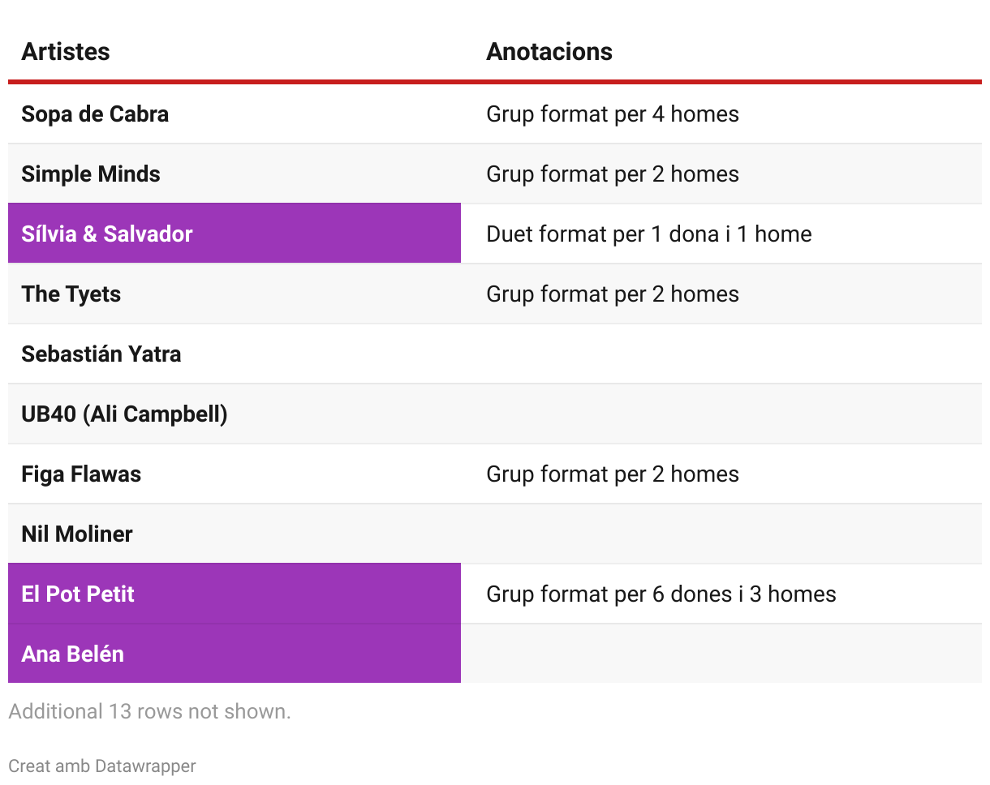
Task: Click The Tyets row name
Action: pos(71,294)
